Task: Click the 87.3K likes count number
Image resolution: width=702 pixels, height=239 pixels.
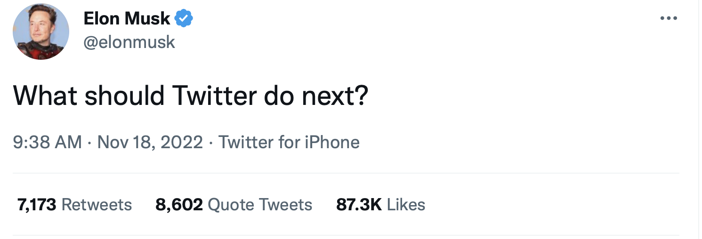Action: point(359,205)
